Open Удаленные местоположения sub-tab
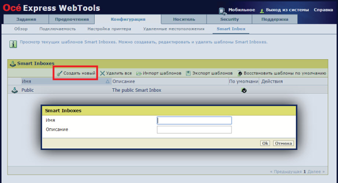This screenshot has width=338, height=183. click(174, 29)
